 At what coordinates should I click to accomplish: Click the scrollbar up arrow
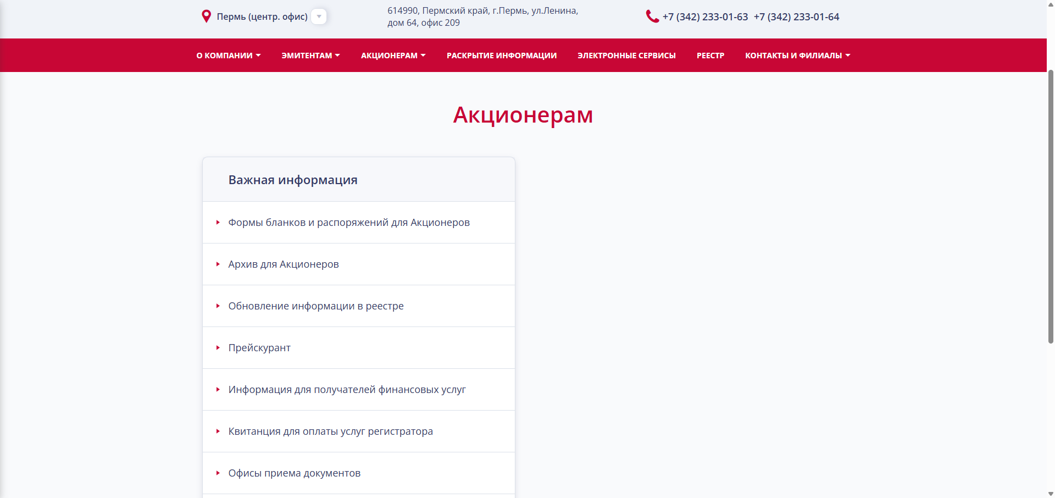pyautogui.click(x=1051, y=4)
